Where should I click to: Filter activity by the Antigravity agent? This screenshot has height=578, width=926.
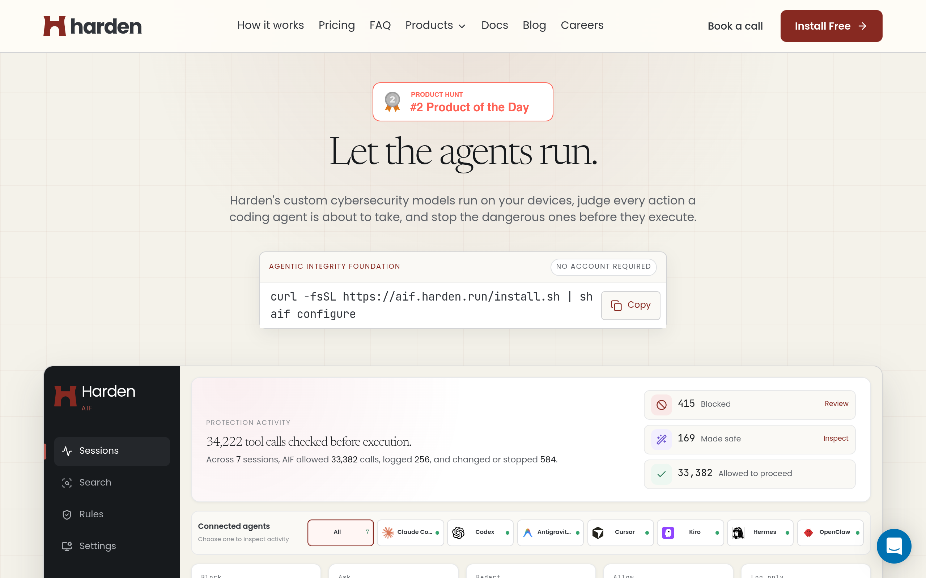point(550,532)
